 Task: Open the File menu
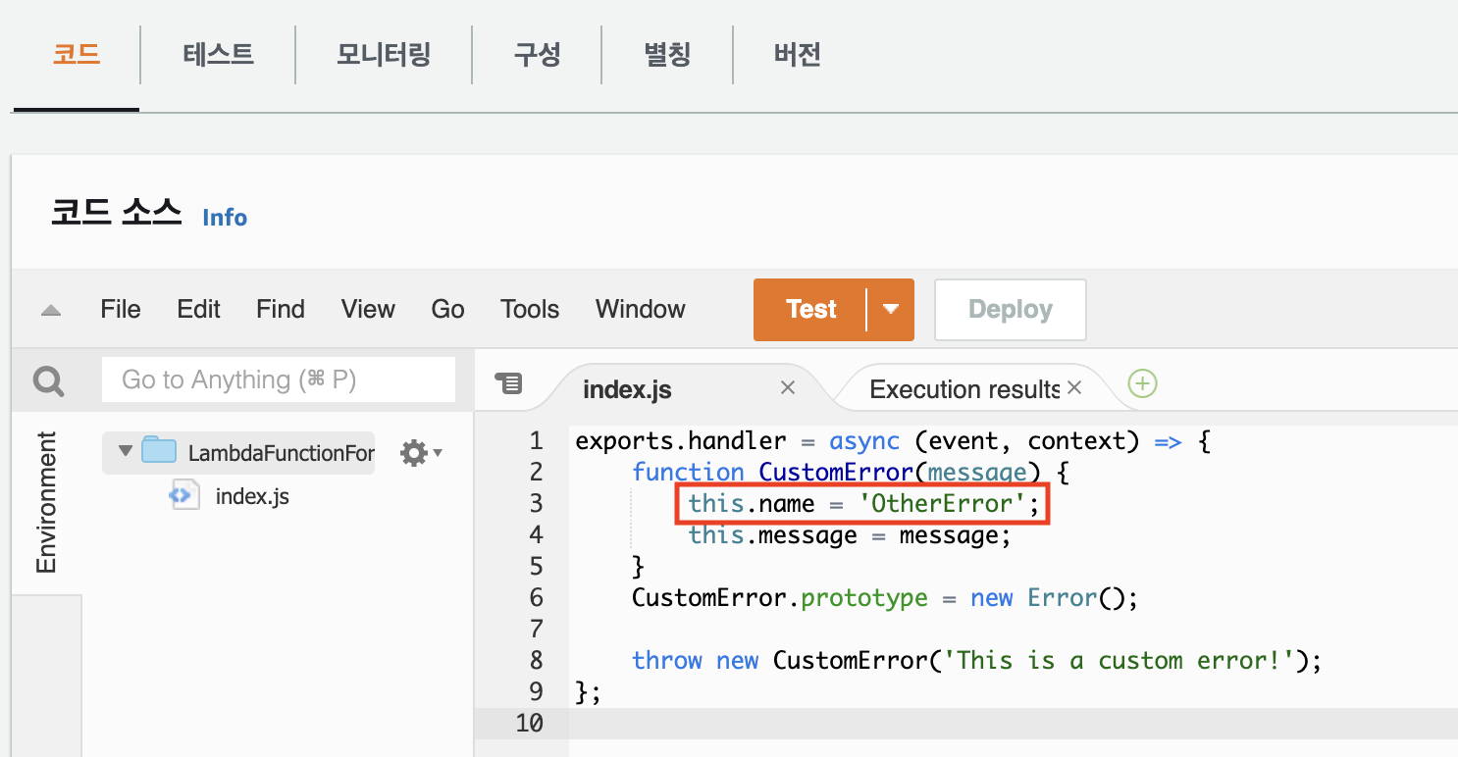[x=120, y=309]
